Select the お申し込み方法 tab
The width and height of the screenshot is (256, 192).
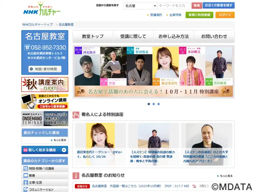[174, 36]
